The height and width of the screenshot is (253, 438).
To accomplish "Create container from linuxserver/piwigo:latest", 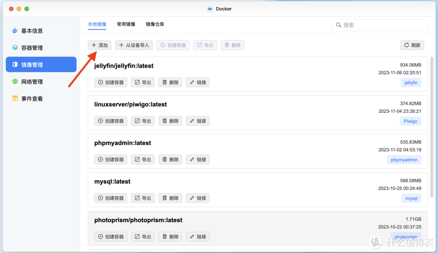I will click(111, 121).
